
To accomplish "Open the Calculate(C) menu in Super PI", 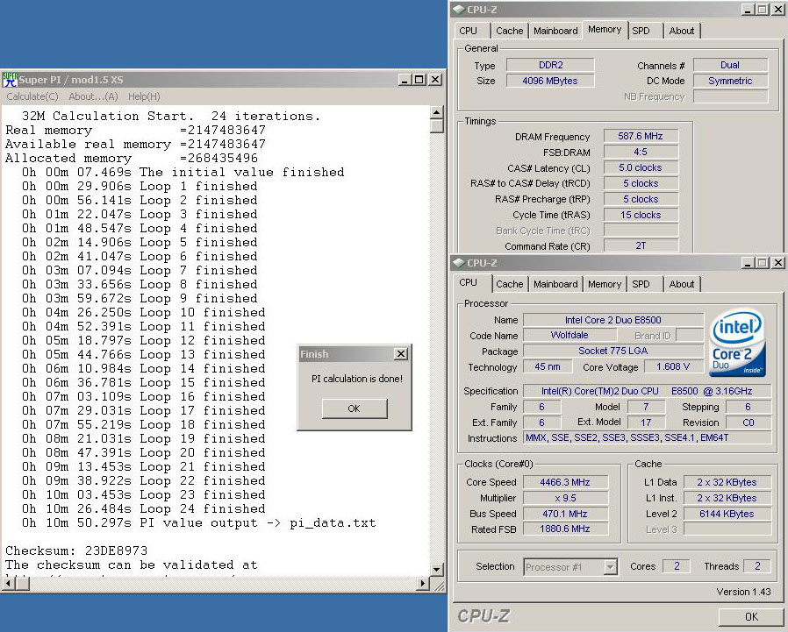I will [x=32, y=96].
